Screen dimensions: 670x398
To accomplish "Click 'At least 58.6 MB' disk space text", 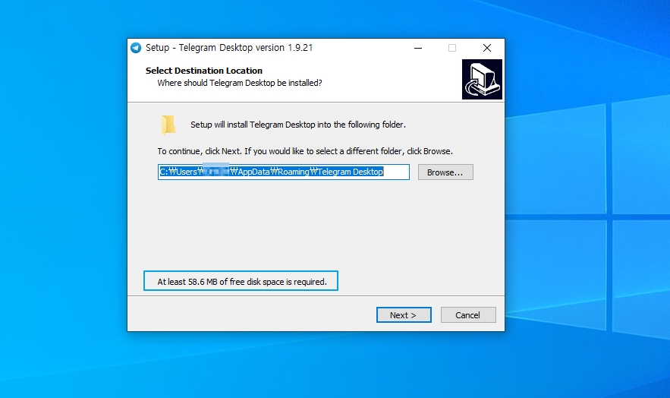I will (242, 282).
